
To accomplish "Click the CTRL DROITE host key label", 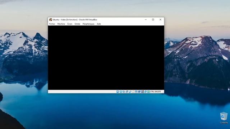I will click(156, 92).
